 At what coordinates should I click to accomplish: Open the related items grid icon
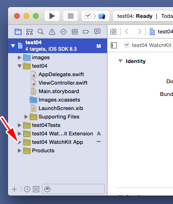point(113,31)
